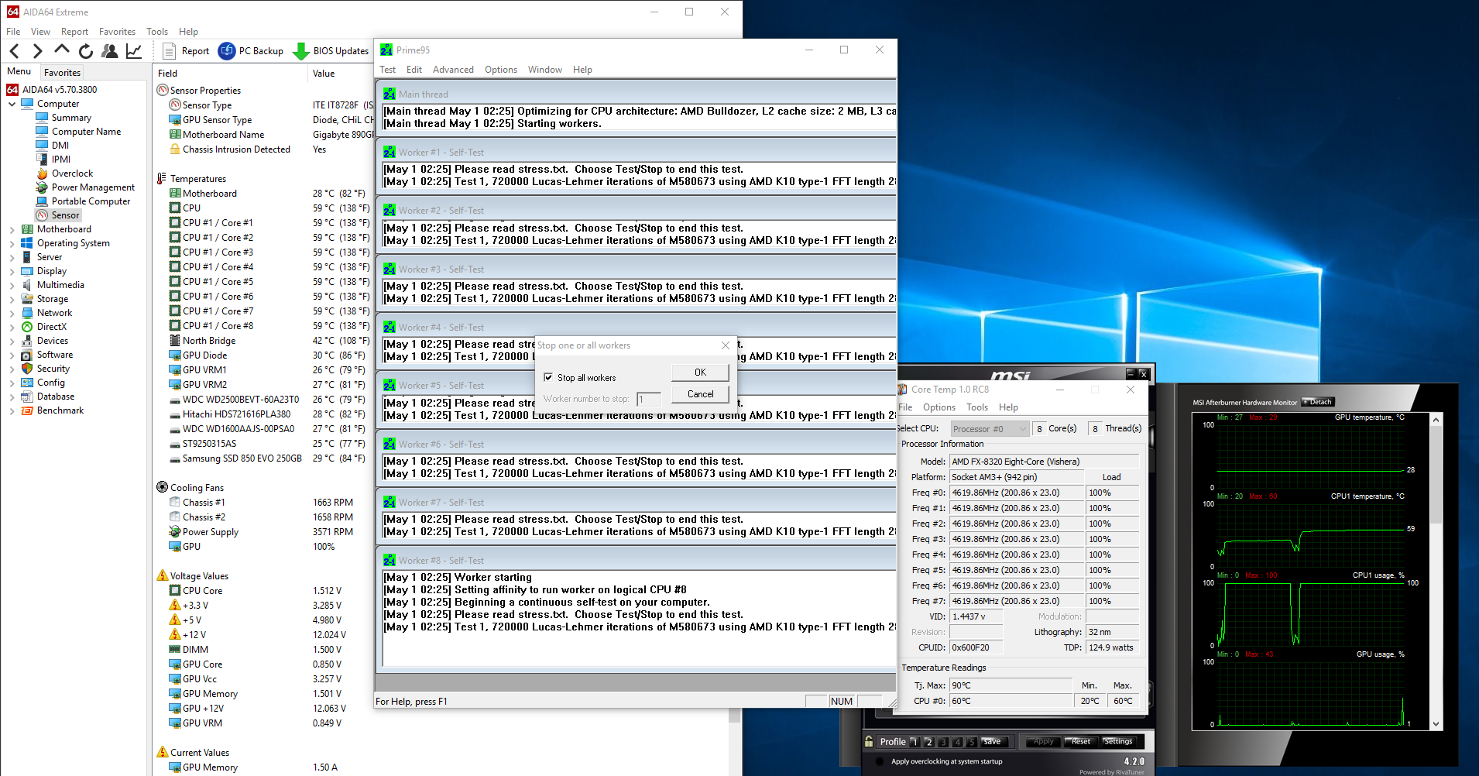1479x776 pixels.
Task: Go back in AIDA64 navigation toolbar
Action: point(15,51)
